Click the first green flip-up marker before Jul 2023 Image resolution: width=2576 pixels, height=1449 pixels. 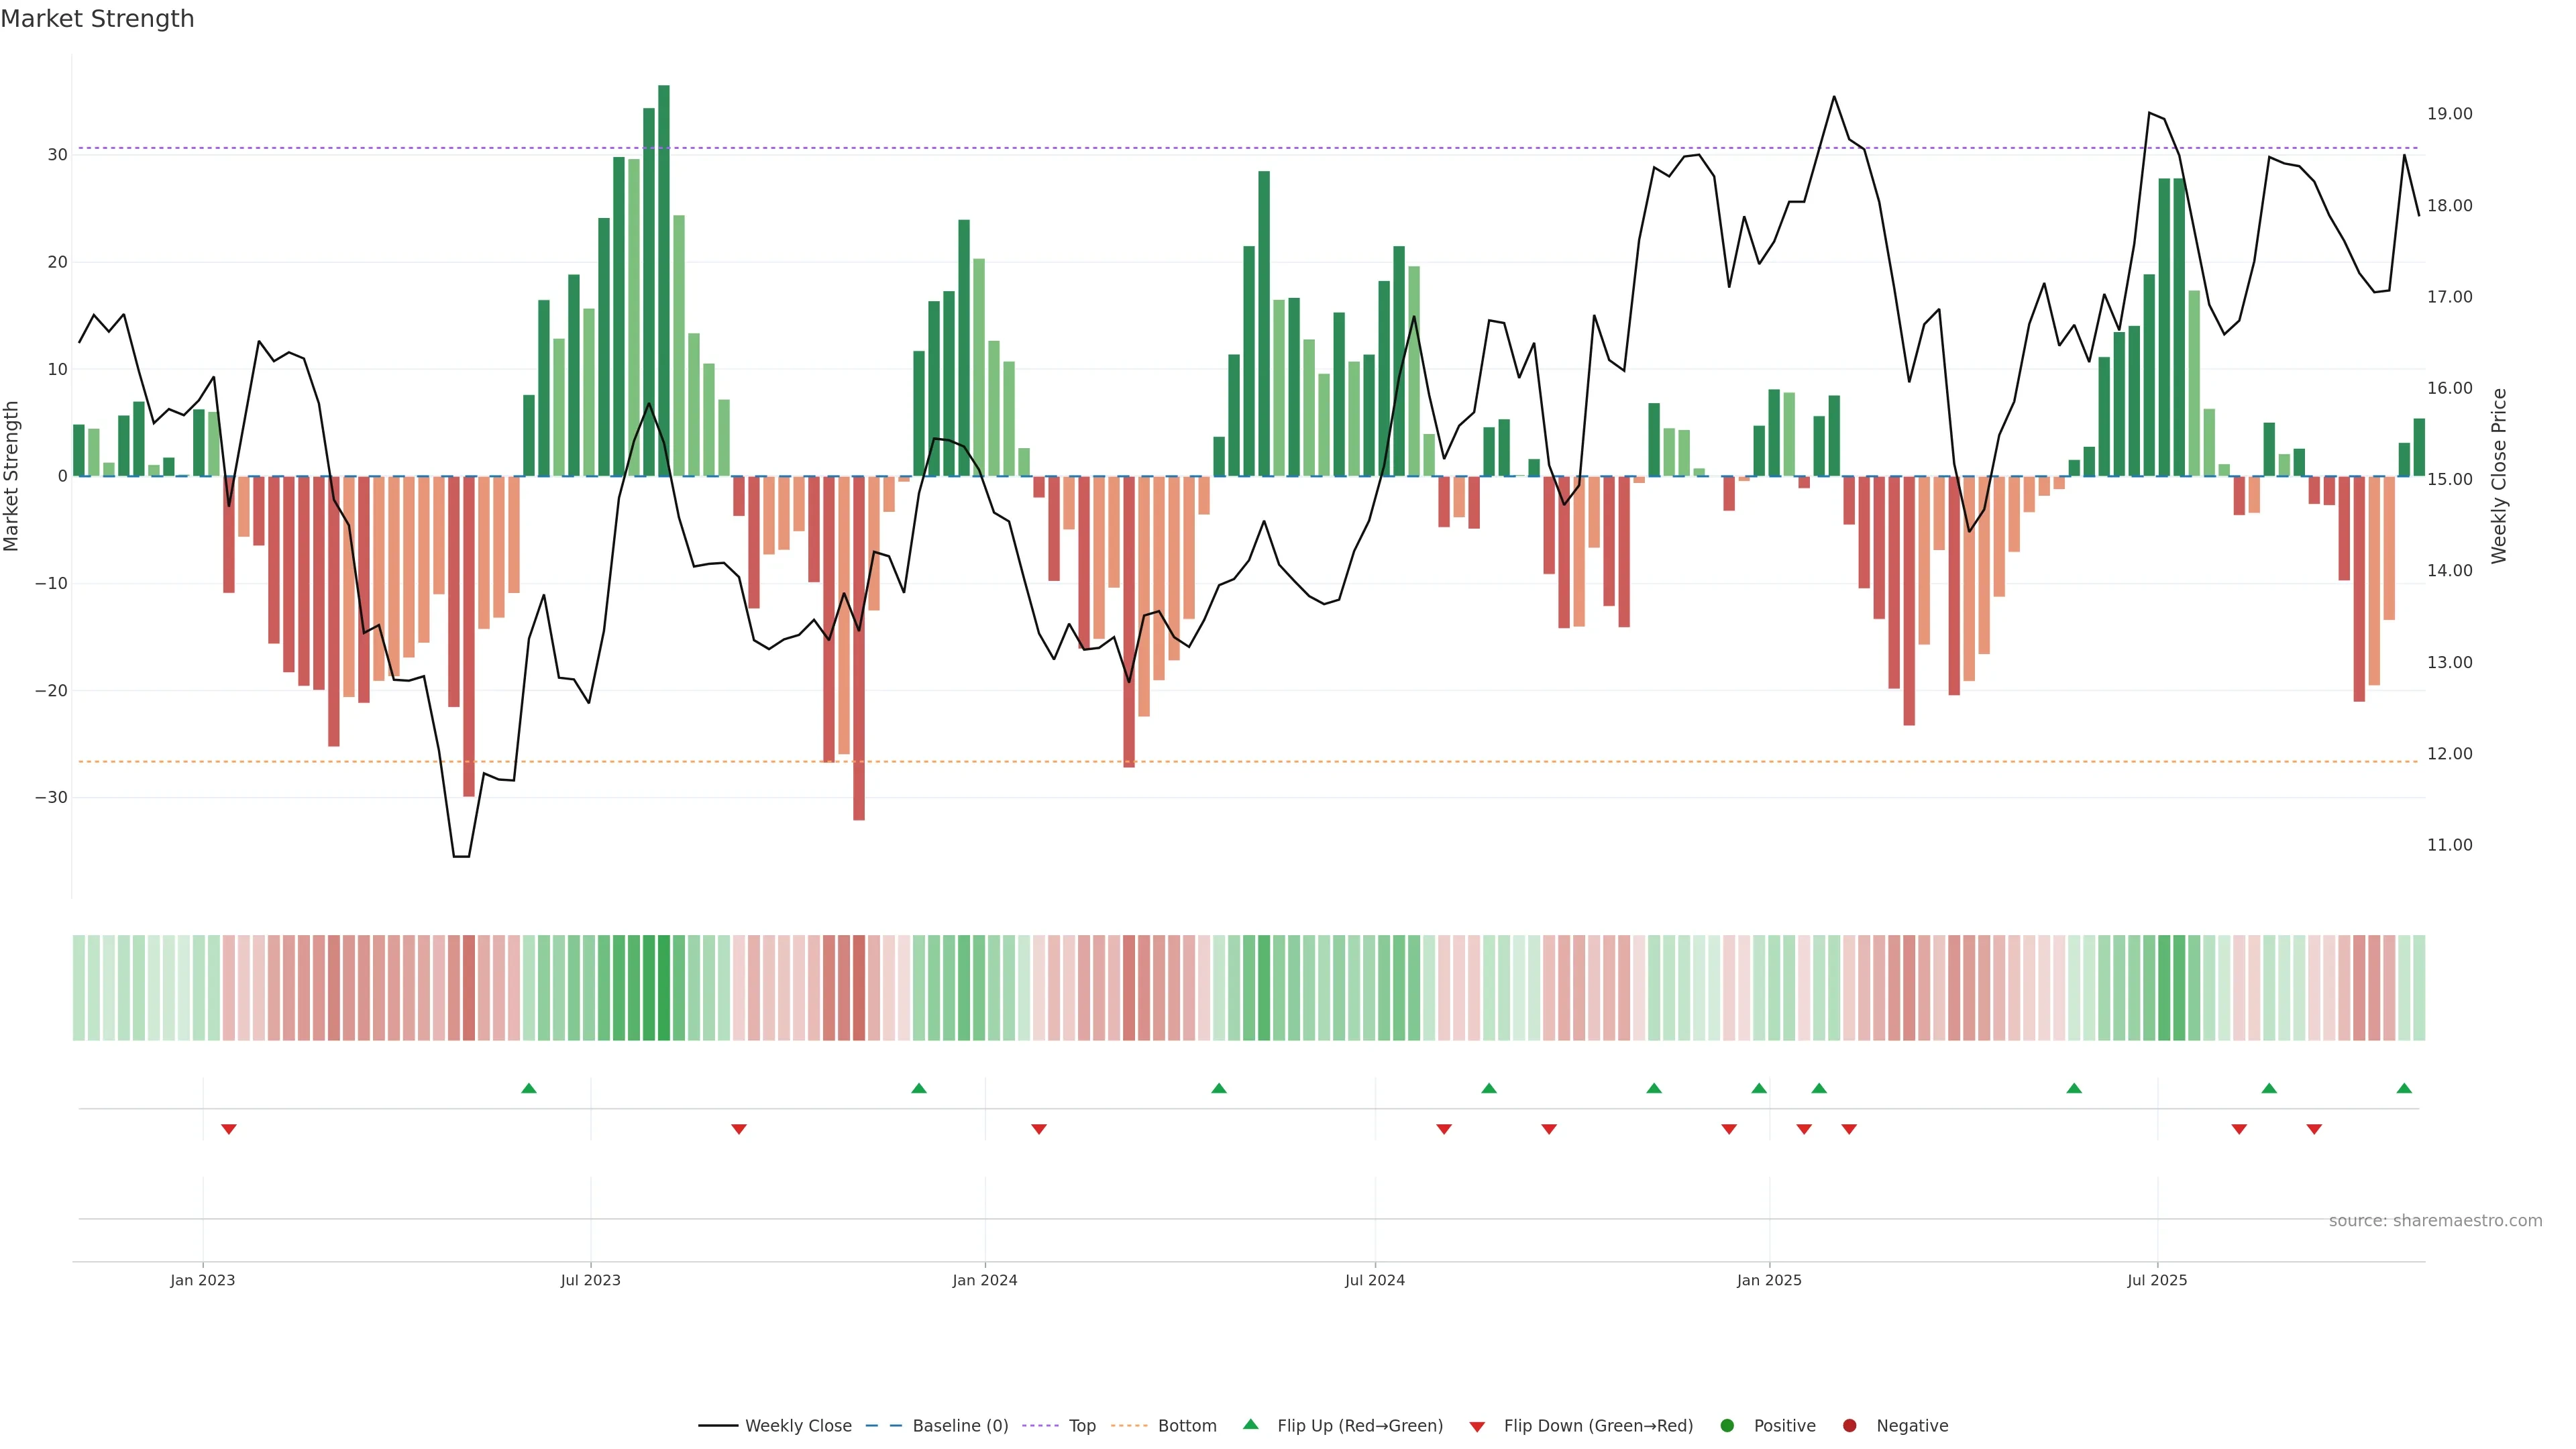tap(529, 1088)
